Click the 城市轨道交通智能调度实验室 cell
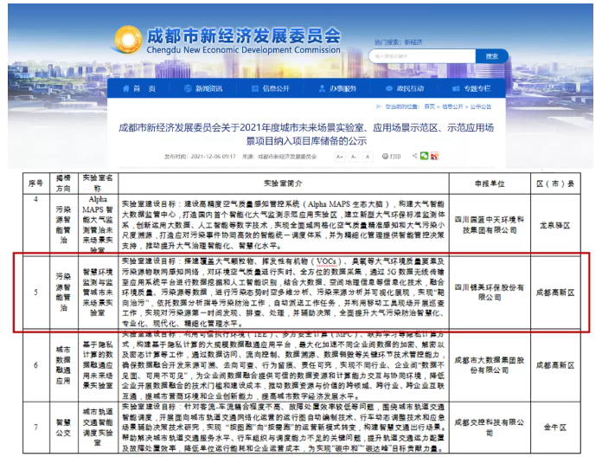602x457 pixels. 98,428
